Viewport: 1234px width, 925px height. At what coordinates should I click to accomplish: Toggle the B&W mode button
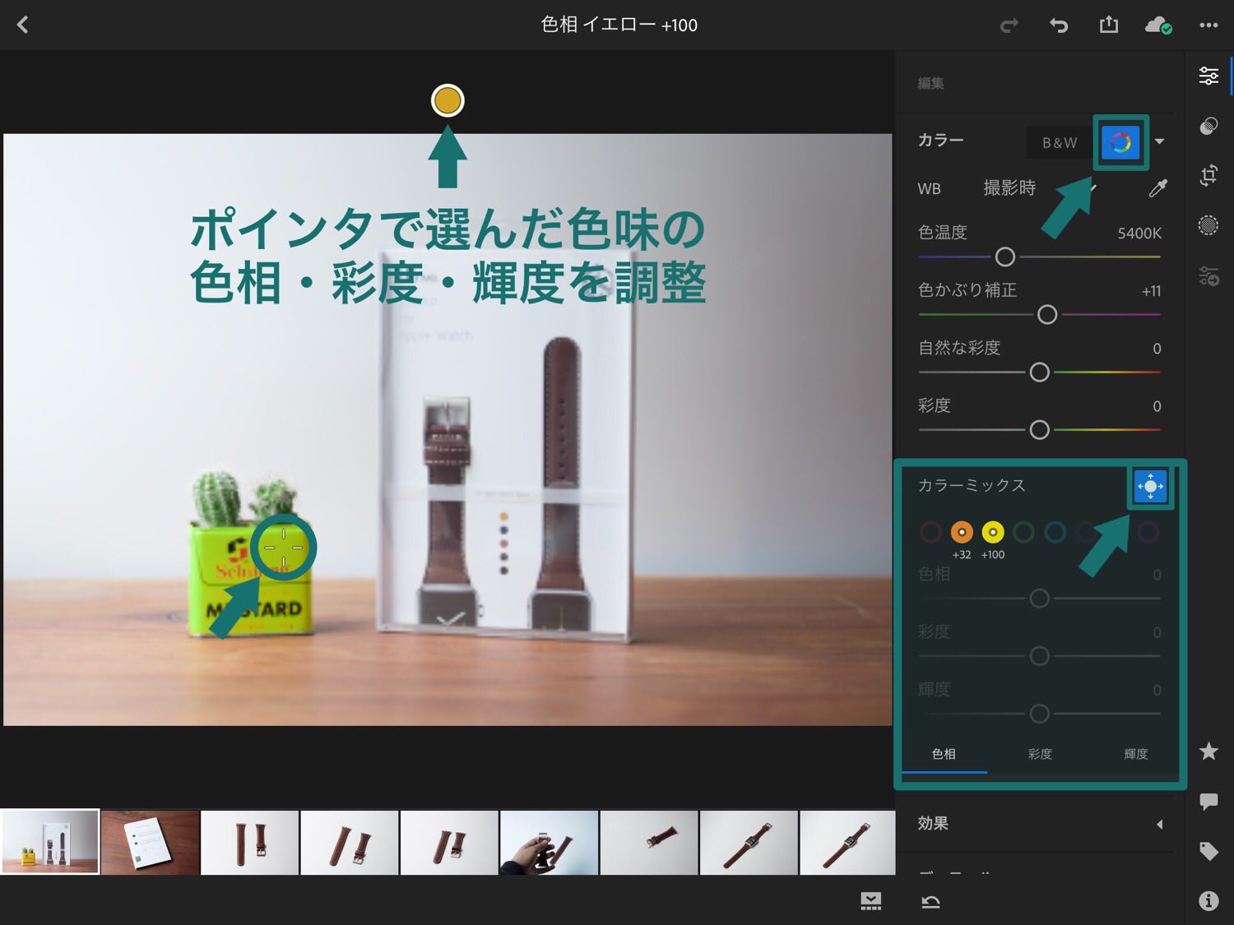point(1059,142)
